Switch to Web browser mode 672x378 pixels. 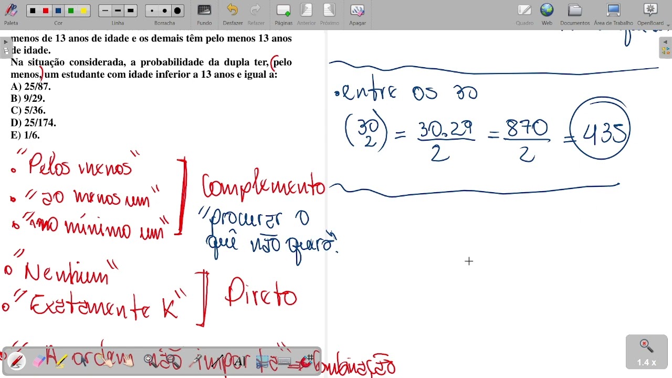(547, 14)
